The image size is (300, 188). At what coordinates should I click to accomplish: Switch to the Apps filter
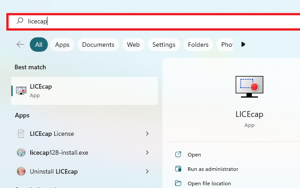(x=62, y=45)
